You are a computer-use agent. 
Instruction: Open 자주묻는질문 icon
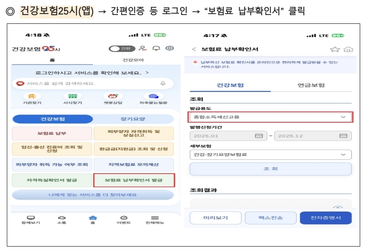point(153,98)
